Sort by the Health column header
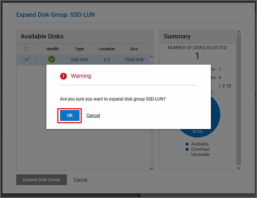Viewport: 257px width, 198px height. coord(52,49)
